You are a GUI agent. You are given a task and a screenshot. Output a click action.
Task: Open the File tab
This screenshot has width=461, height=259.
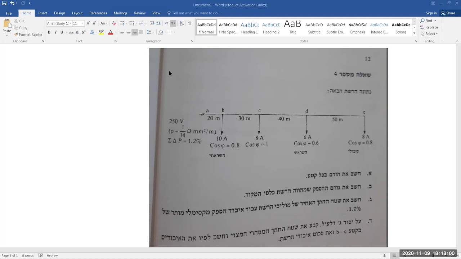(9, 13)
